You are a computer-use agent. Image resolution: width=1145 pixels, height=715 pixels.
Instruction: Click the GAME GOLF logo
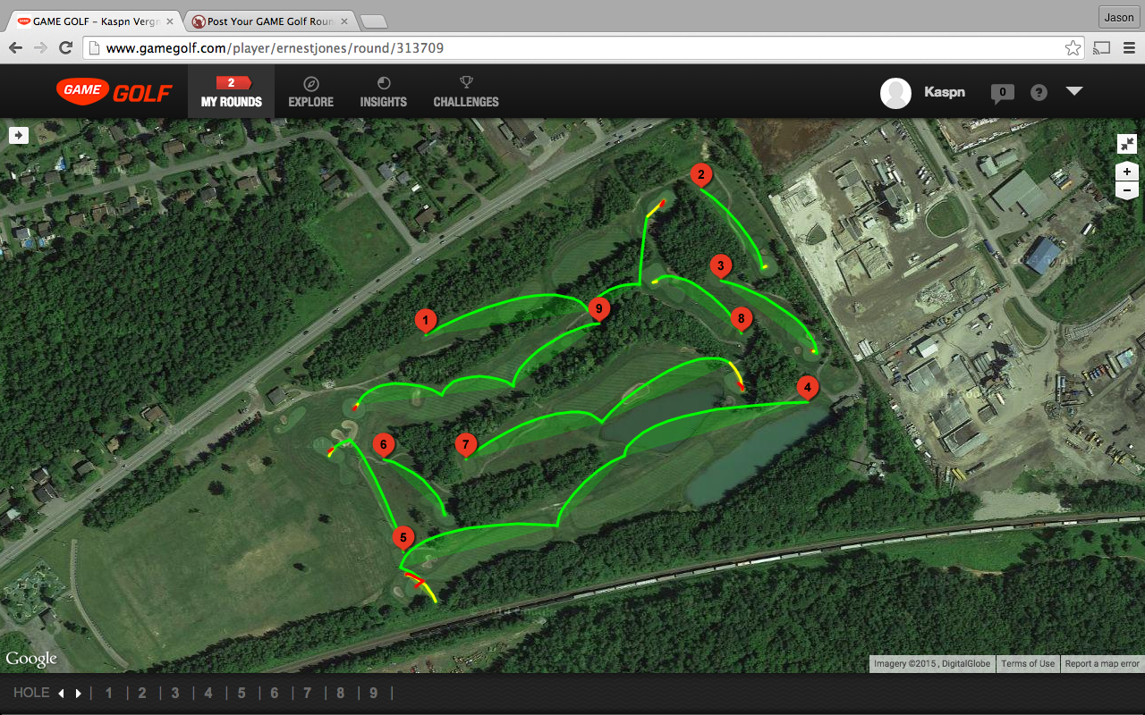[114, 90]
